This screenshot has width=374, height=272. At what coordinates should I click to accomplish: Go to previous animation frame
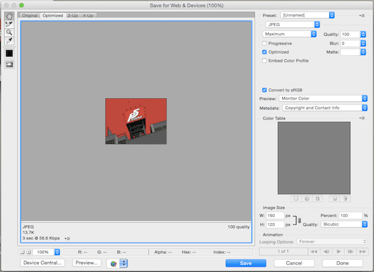(326, 252)
